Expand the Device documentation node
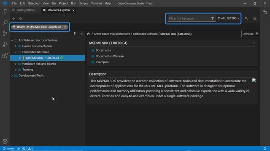270x151 pixels. (16, 46)
